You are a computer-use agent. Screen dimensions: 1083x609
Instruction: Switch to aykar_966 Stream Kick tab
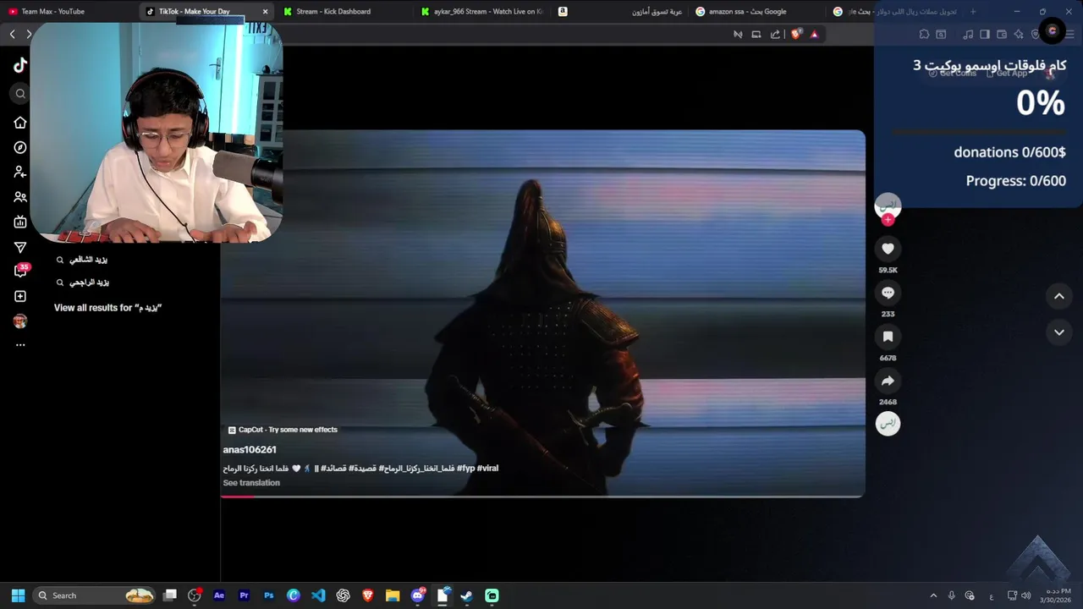(482, 12)
